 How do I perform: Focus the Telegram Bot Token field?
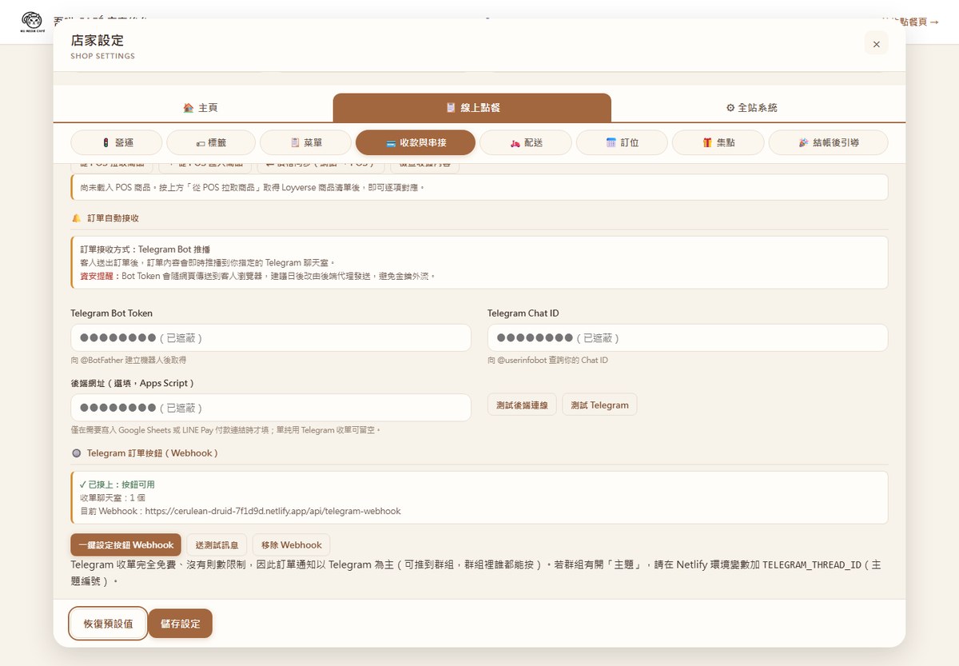[x=271, y=337]
